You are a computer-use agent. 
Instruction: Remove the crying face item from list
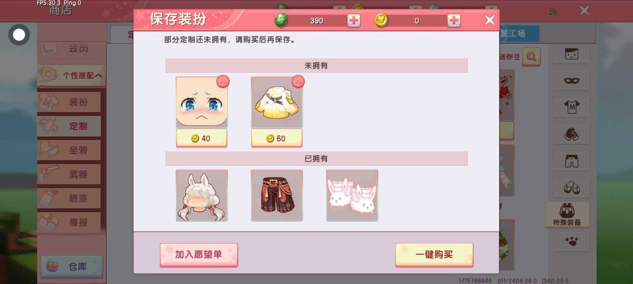coord(223,81)
